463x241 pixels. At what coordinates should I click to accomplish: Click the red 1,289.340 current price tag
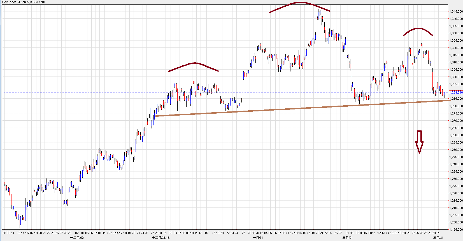point(456,92)
